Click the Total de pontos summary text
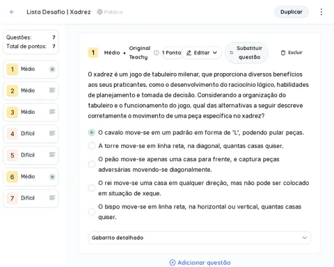Screen dimensions: 334x267 tap(26, 47)
